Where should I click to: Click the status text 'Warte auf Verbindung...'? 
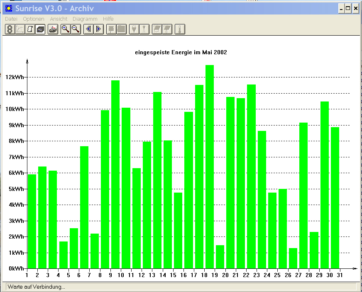coord(36,287)
